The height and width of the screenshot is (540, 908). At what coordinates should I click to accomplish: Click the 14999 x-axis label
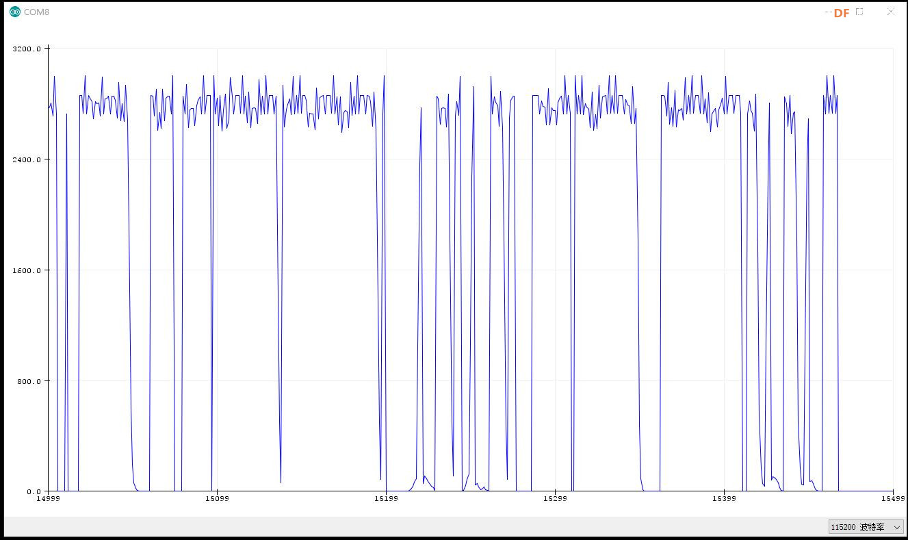(x=48, y=499)
